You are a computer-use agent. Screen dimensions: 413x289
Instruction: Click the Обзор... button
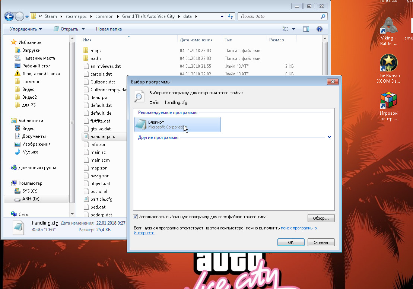(x=321, y=218)
